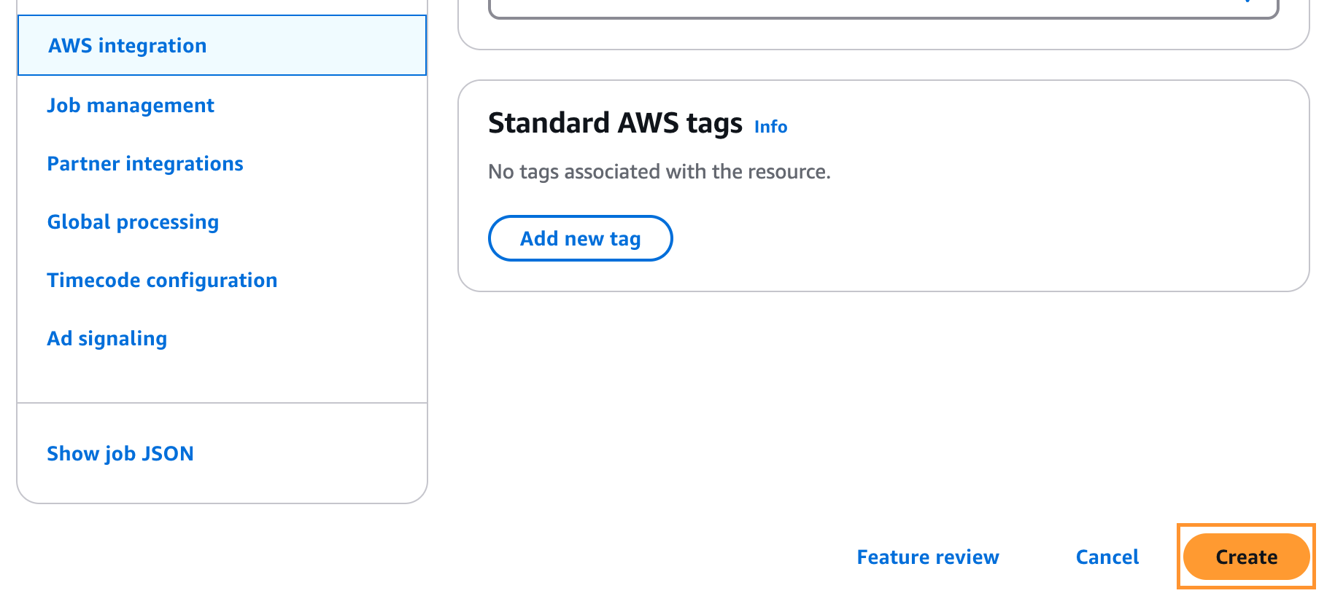The image size is (1335, 612).
Task: Open the Feature review link
Action: (x=927, y=557)
